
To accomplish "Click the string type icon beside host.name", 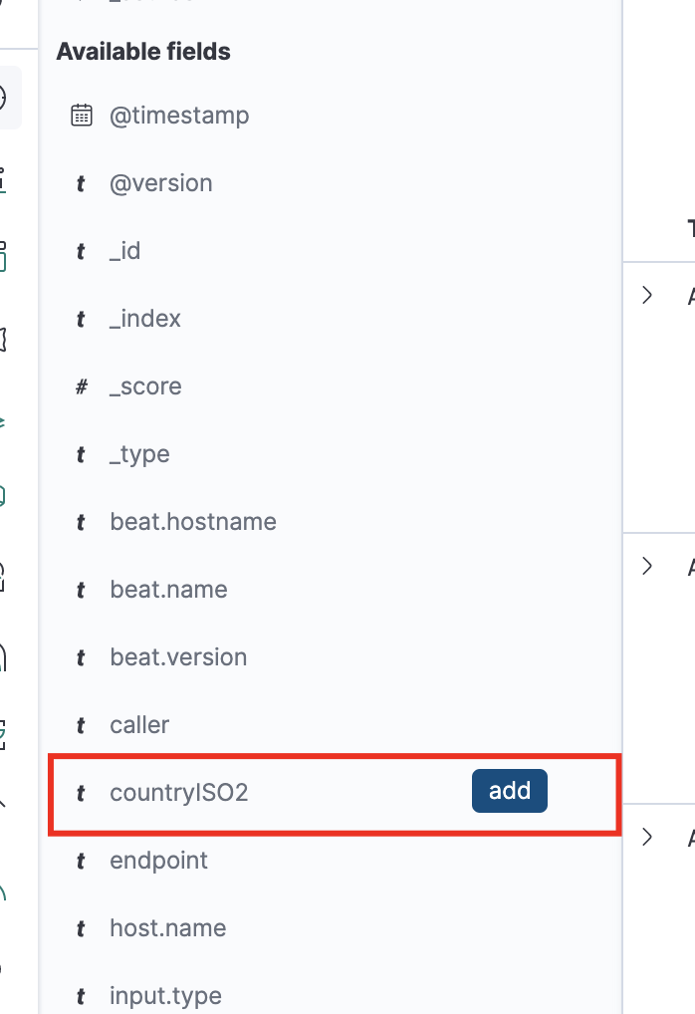I will (81, 928).
